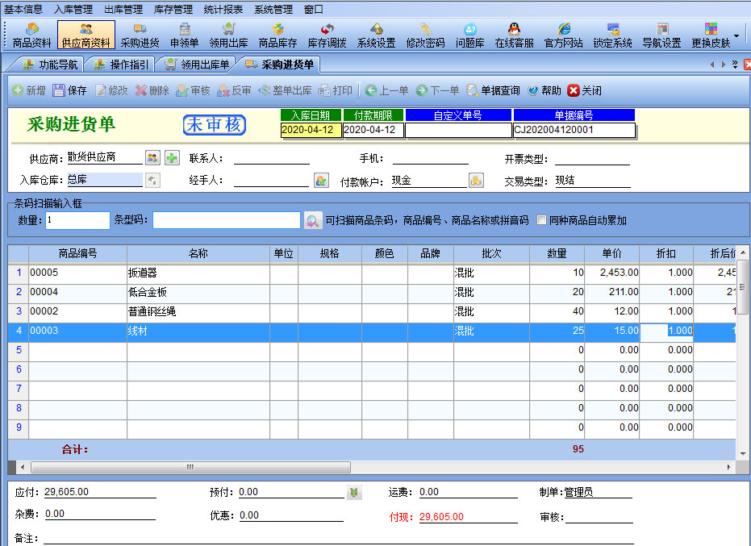
Task: Pick the 付款帐户 account selector icon
Action: click(x=476, y=181)
